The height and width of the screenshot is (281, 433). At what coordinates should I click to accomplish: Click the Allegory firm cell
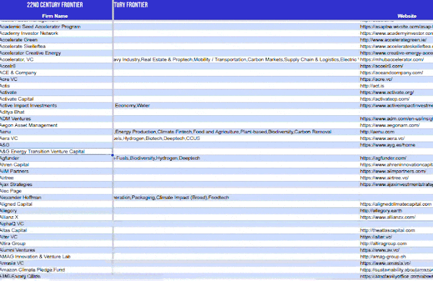click(56, 211)
